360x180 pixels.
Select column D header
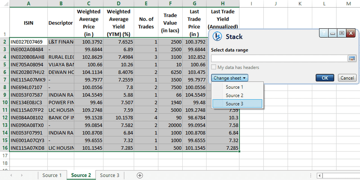pyautogui.click(x=118, y=4)
